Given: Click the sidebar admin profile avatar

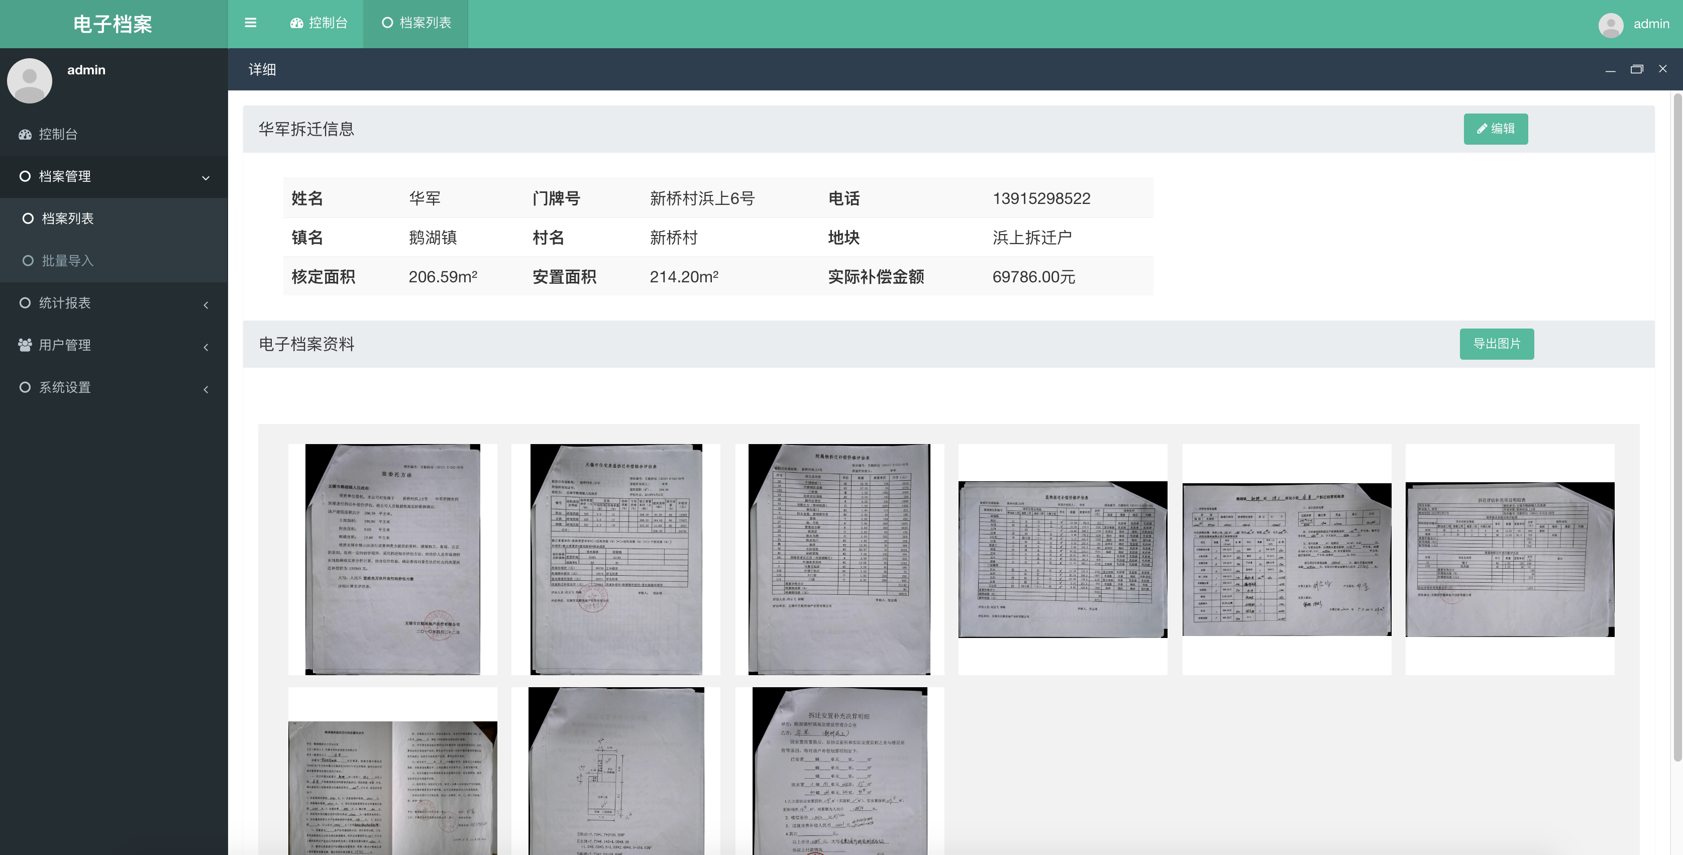Looking at the screenshot, I should 30,81.
